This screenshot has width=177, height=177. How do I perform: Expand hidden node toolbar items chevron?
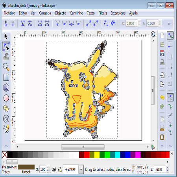tap(170, 24)
